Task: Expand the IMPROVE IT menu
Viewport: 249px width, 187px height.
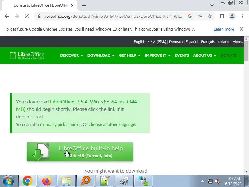Action: coord(157,55)
